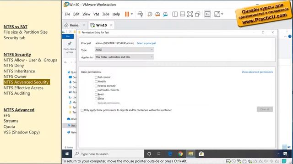Open the notification center icon in guest taskbar
The height and width of the screenshot is (164, 293).
coord(285,154)
